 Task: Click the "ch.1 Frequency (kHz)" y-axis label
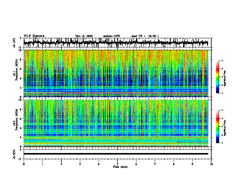tap(15, 70)
